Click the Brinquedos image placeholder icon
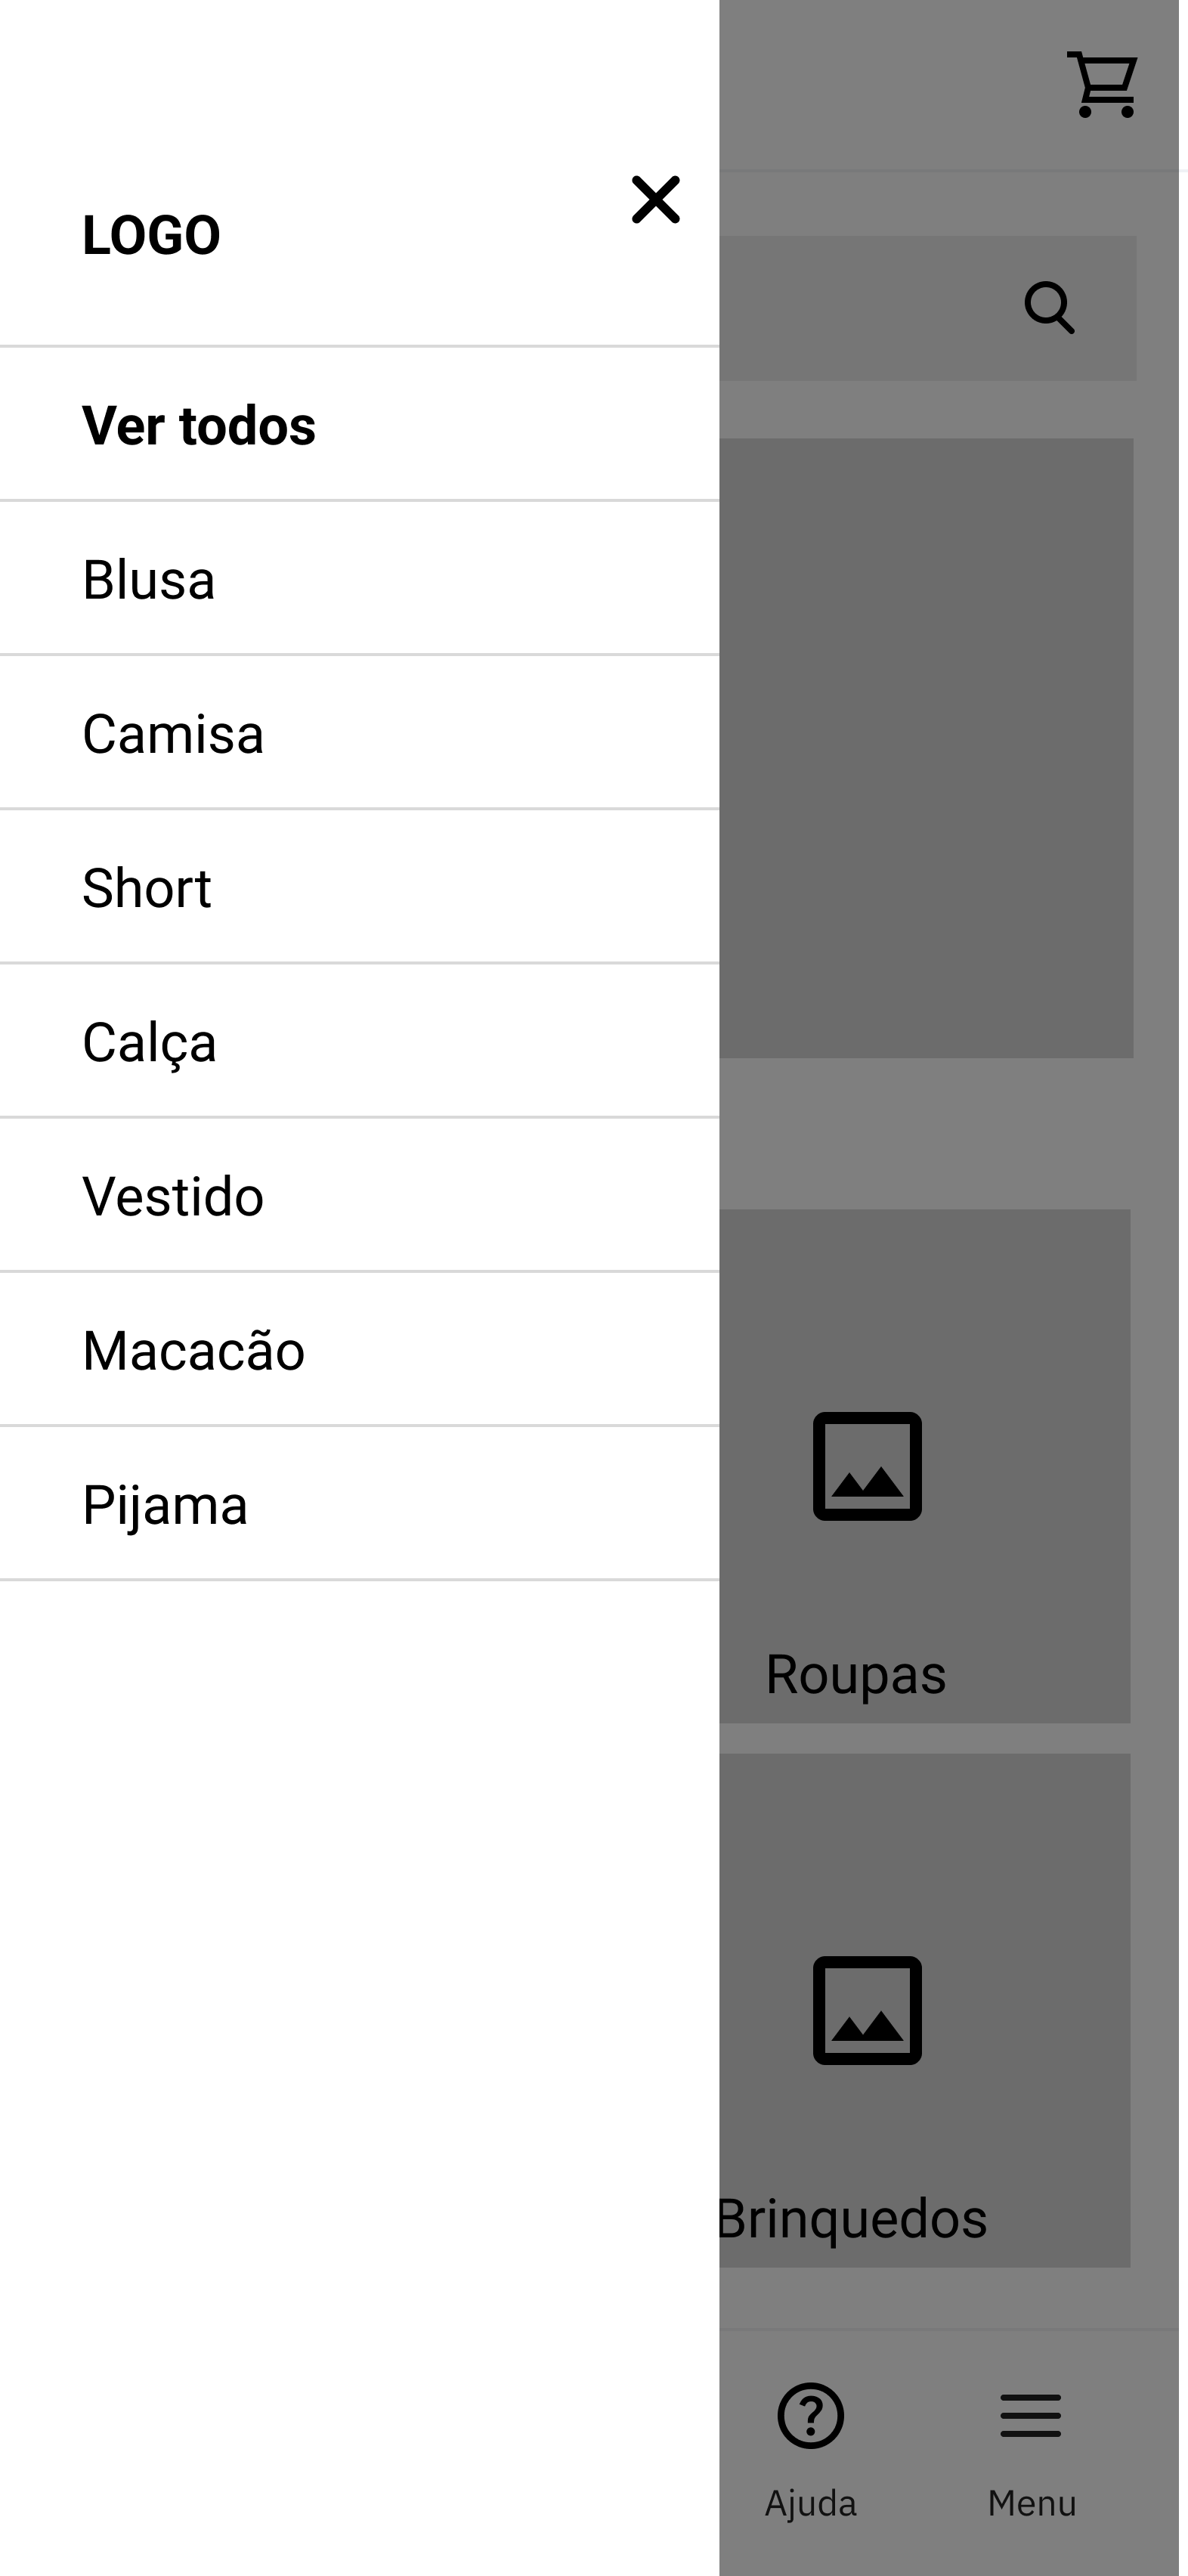 [x=867, y=2010]
